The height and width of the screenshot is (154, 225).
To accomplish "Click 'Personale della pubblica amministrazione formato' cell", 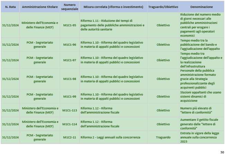I will tap(201, 79).
